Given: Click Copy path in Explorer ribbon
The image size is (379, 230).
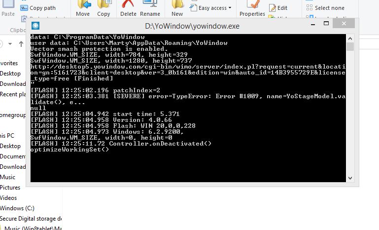Looking at the screenshot, I should 38,8.
